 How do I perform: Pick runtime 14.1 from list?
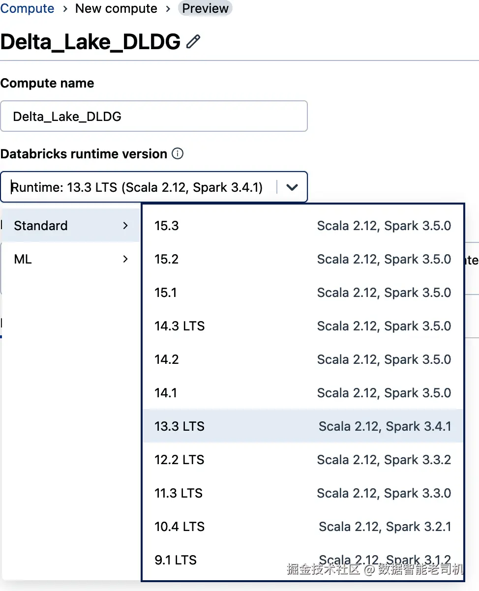tap(303, 393)
